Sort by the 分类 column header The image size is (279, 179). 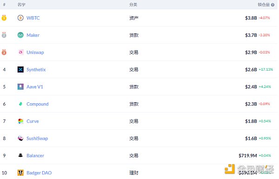(133, 5)
